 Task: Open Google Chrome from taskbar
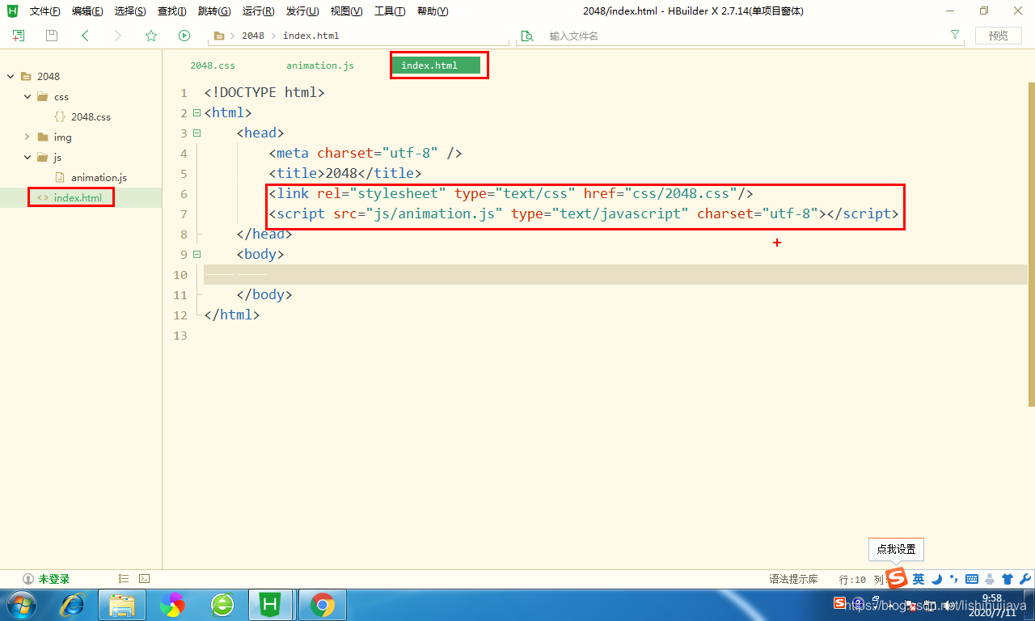(x=323, y=604)
